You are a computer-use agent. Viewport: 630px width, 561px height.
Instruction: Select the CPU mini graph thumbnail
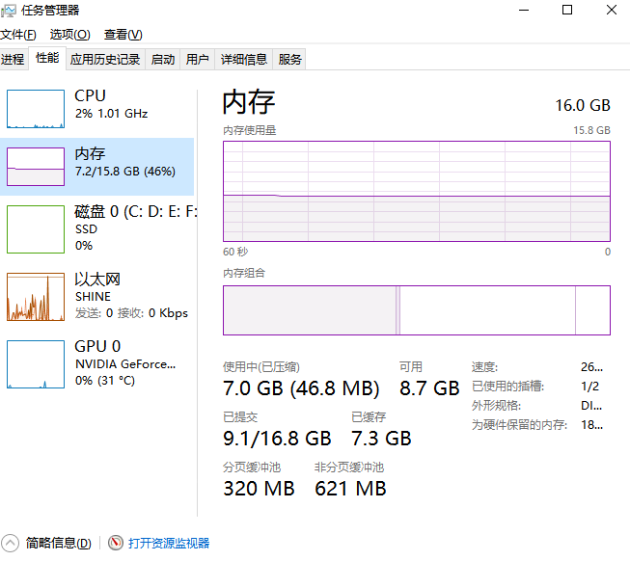click(36, 108)
